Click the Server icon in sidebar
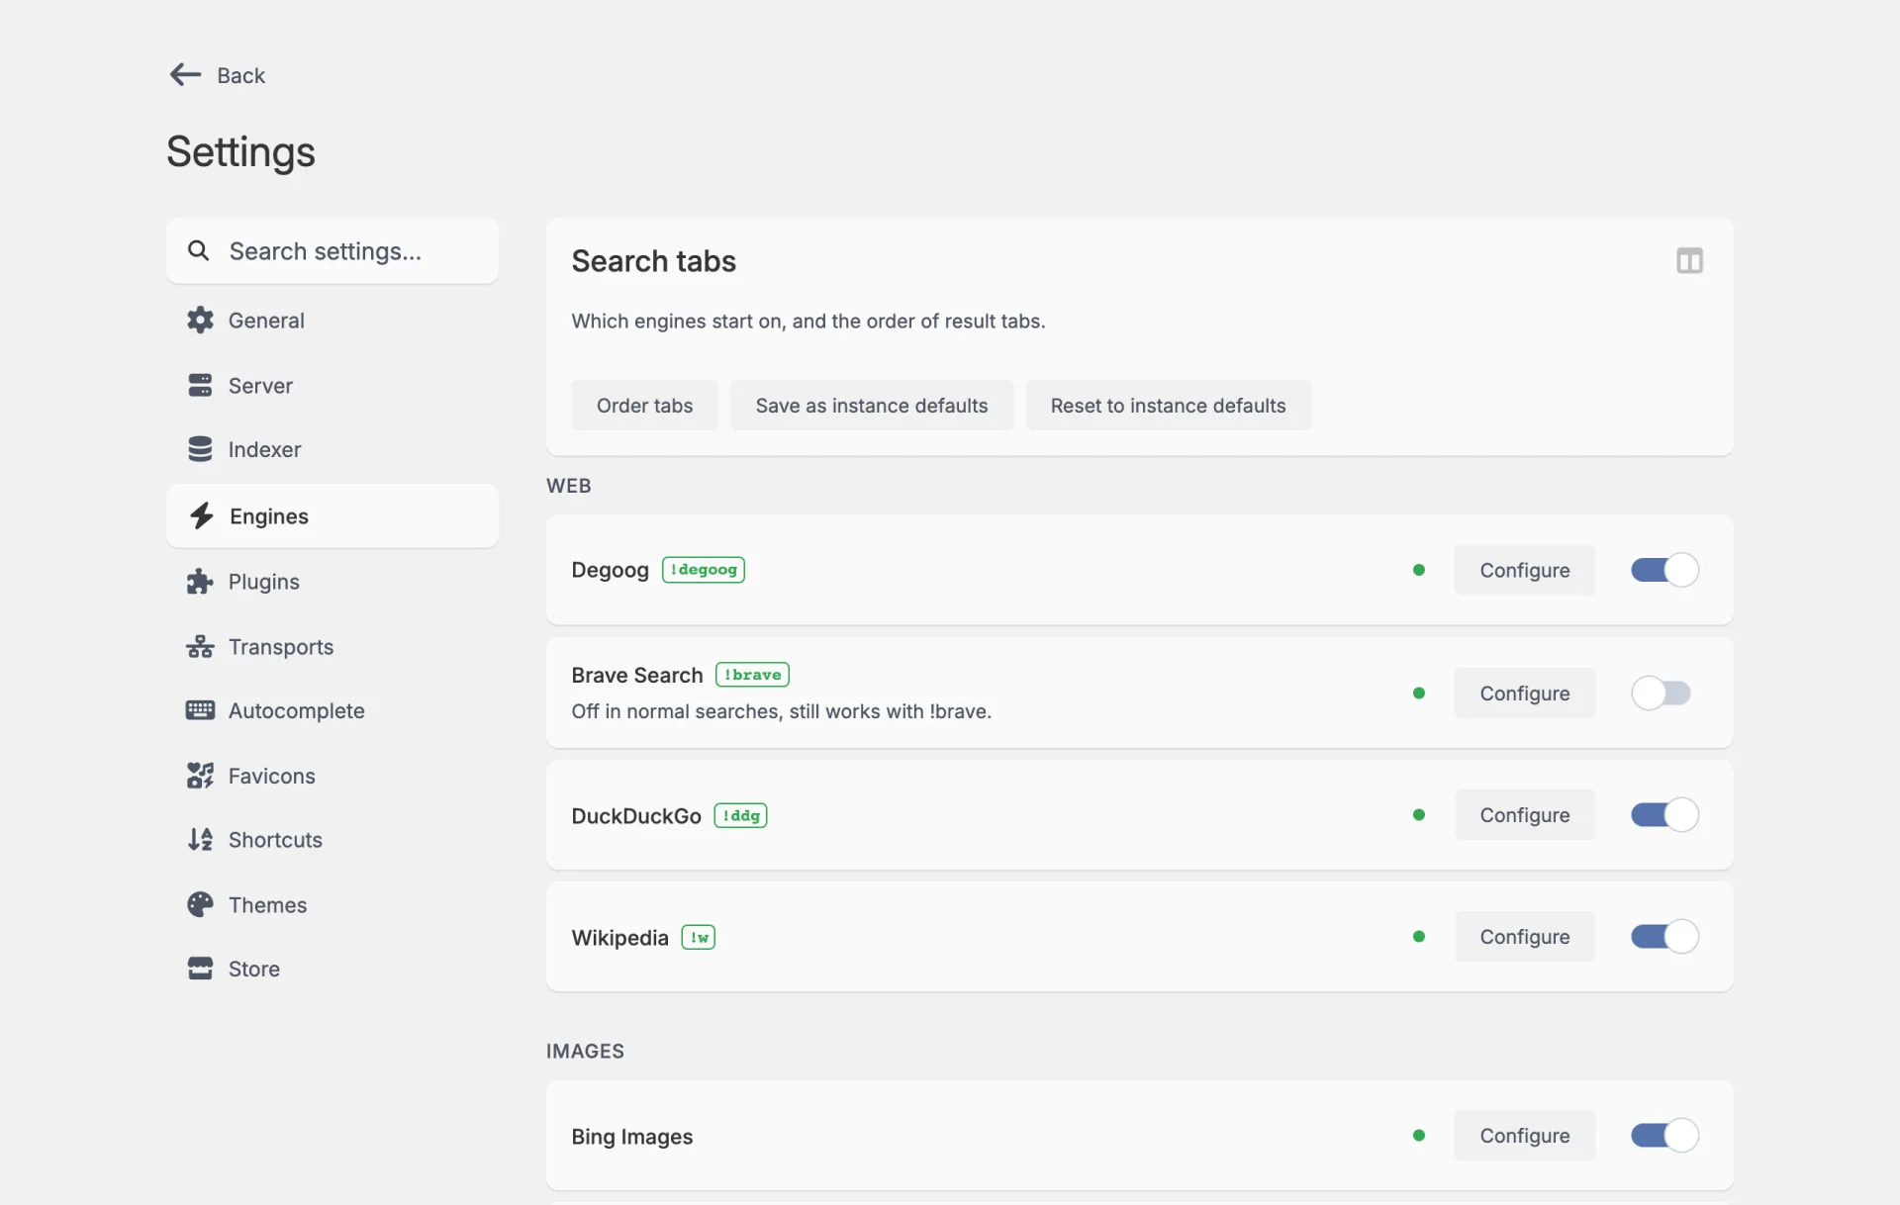Viewport: 1900px width, 1205px height. coord(200,386)
